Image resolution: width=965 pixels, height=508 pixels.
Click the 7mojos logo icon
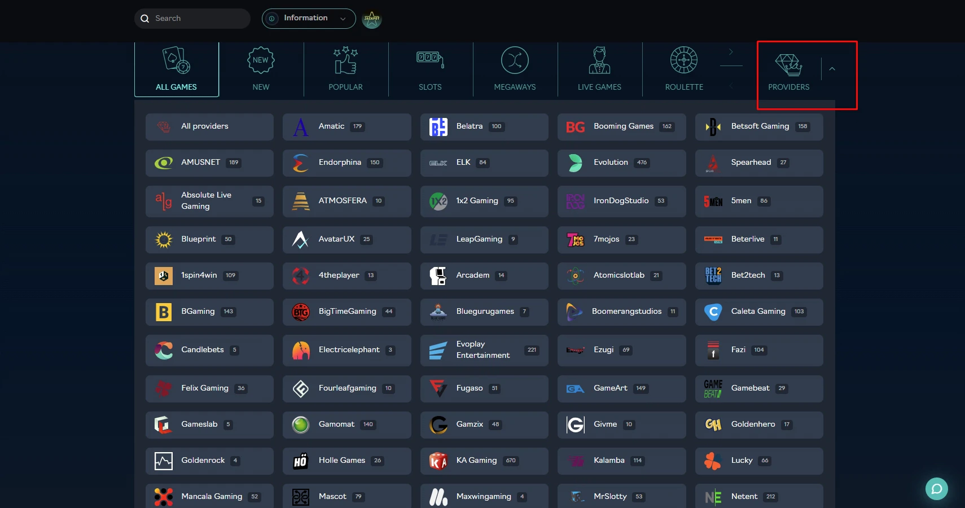(575, 239)
